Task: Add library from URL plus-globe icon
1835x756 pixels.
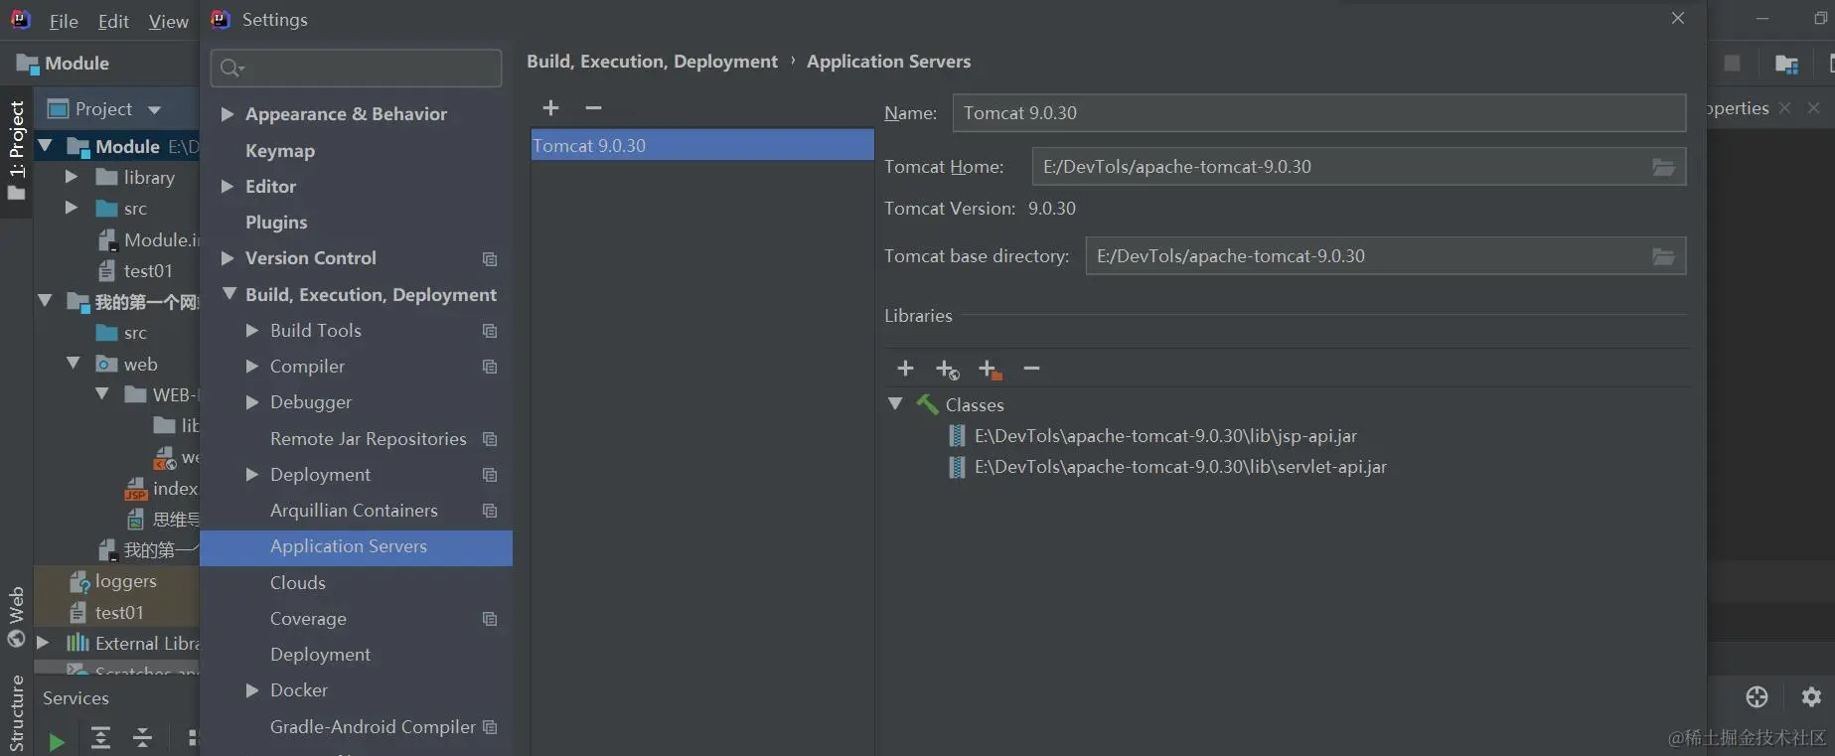Action: pos(947,370)
